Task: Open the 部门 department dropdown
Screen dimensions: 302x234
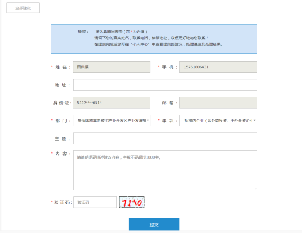Action: pos(111,121)
